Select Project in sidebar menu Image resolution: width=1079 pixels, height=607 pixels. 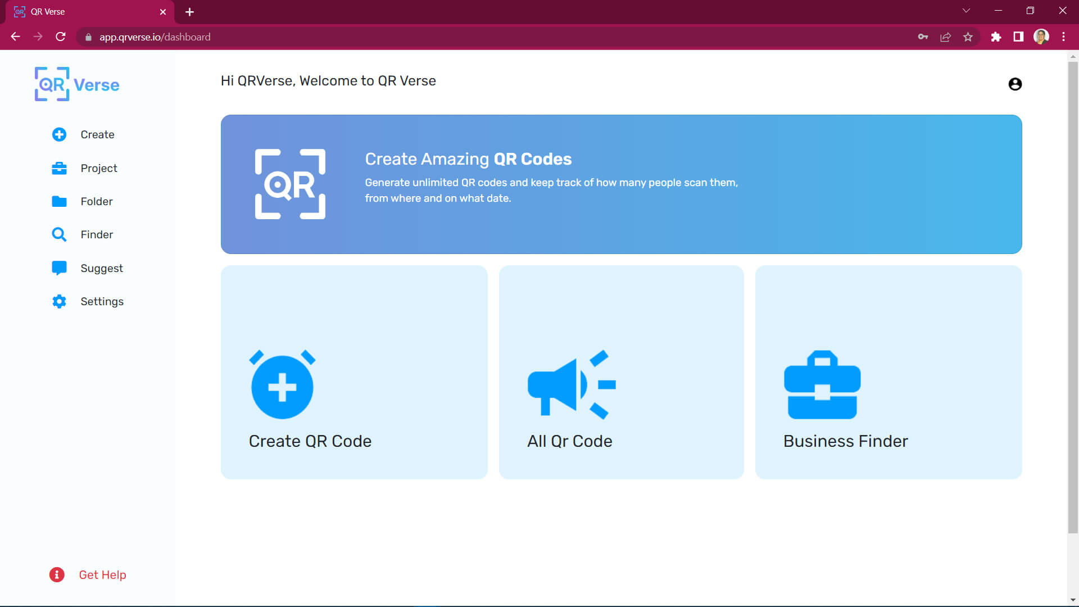tap(99, 168)
